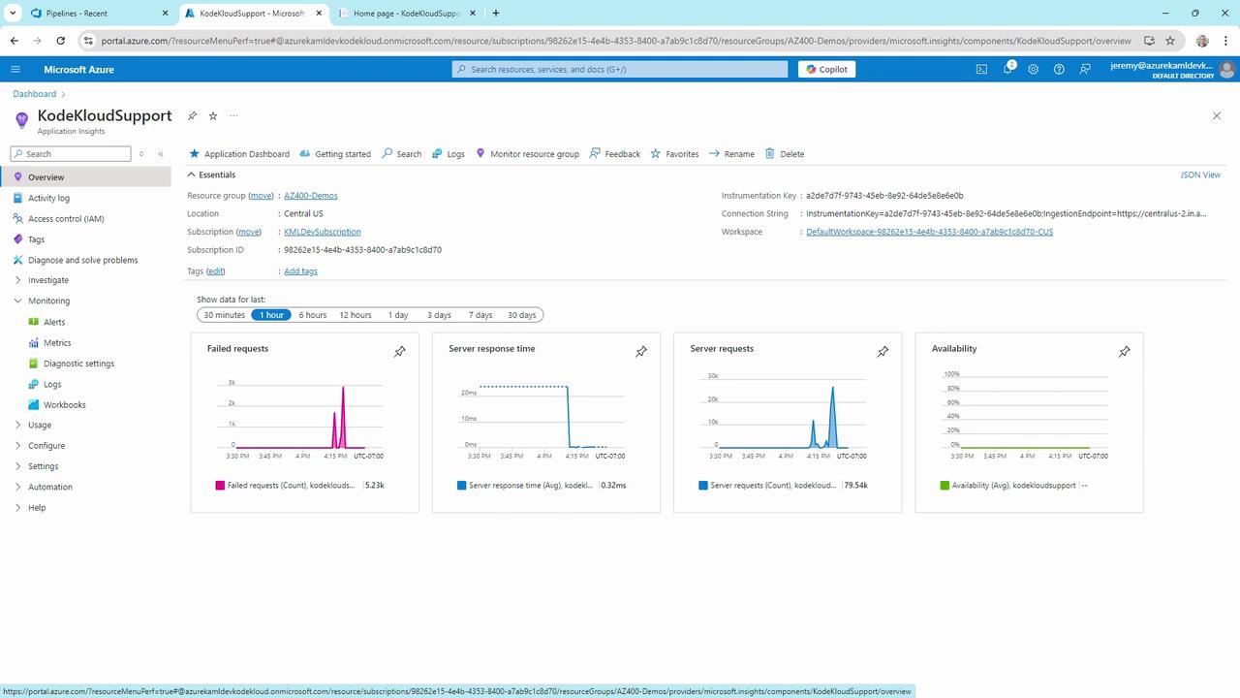
Task: Expand the Usage menu group
Action: click(x=18, y=425)
